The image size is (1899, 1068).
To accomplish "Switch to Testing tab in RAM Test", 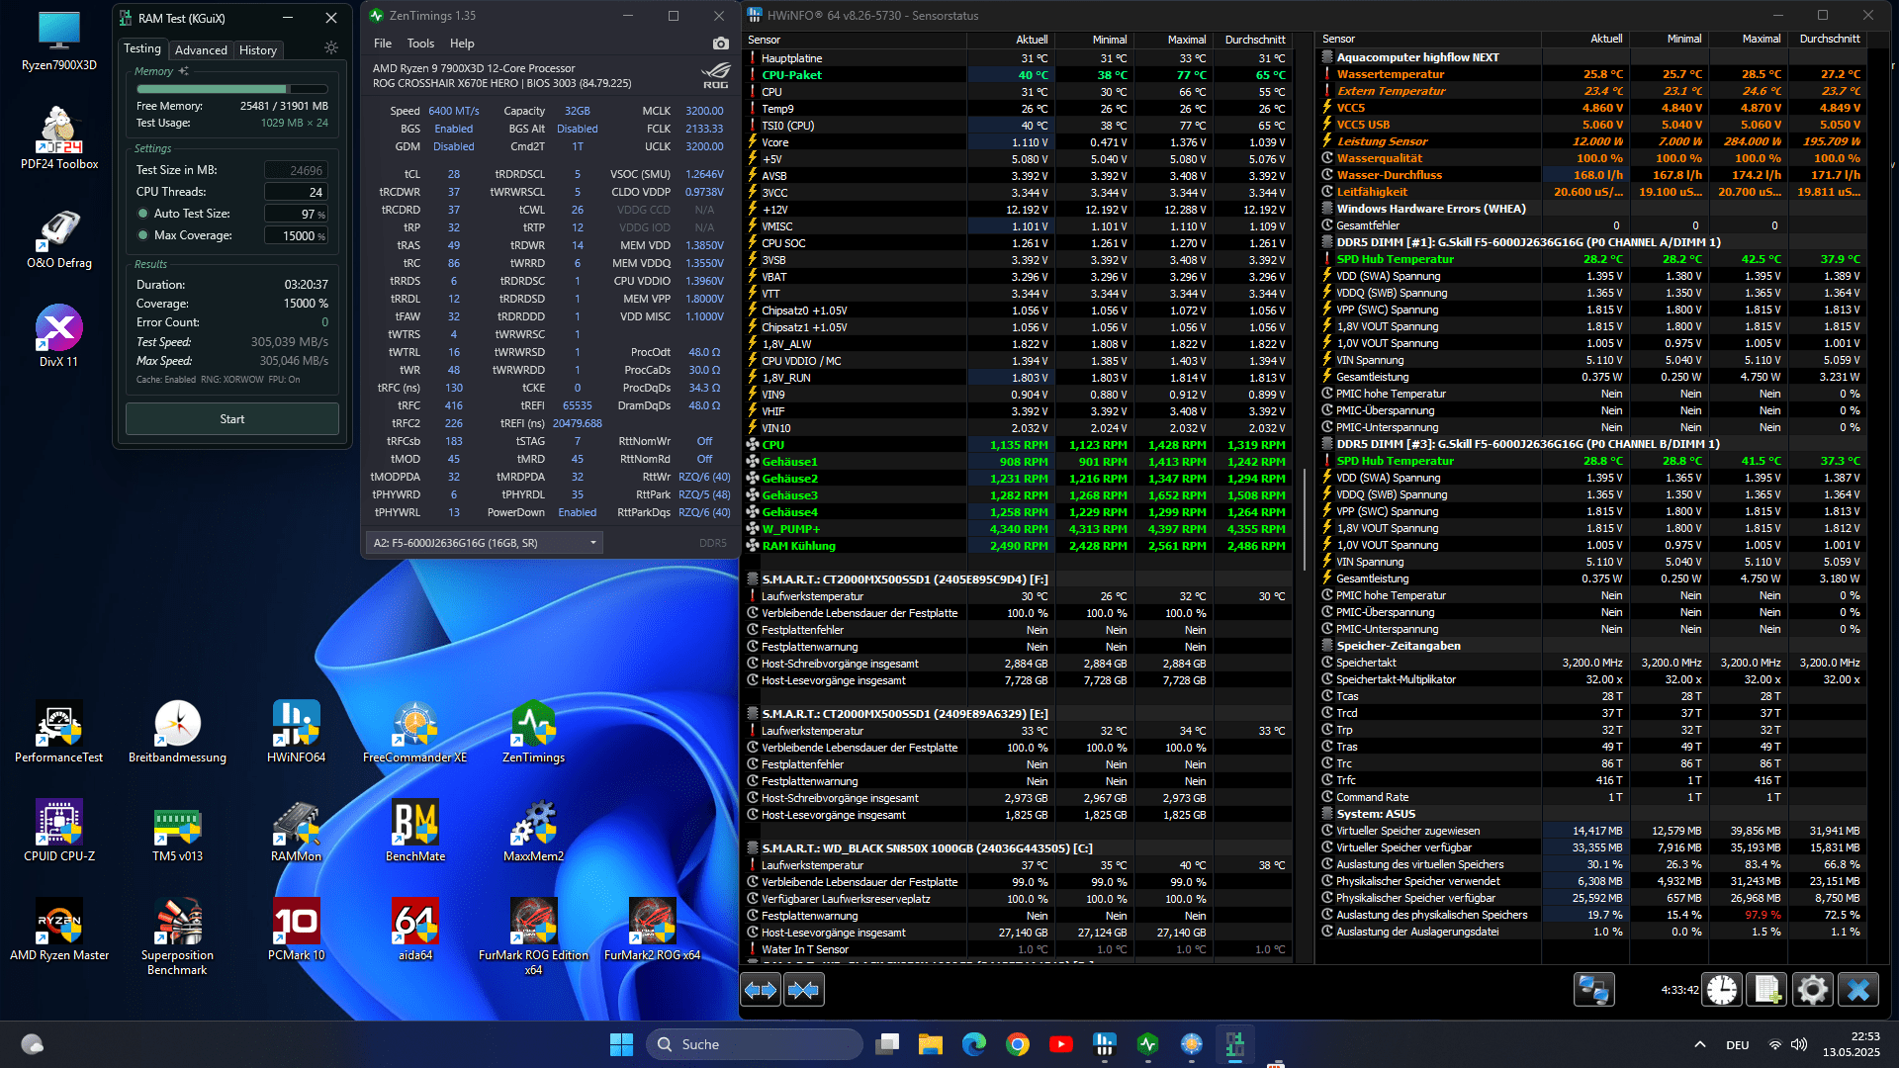I will click(142, 48).
